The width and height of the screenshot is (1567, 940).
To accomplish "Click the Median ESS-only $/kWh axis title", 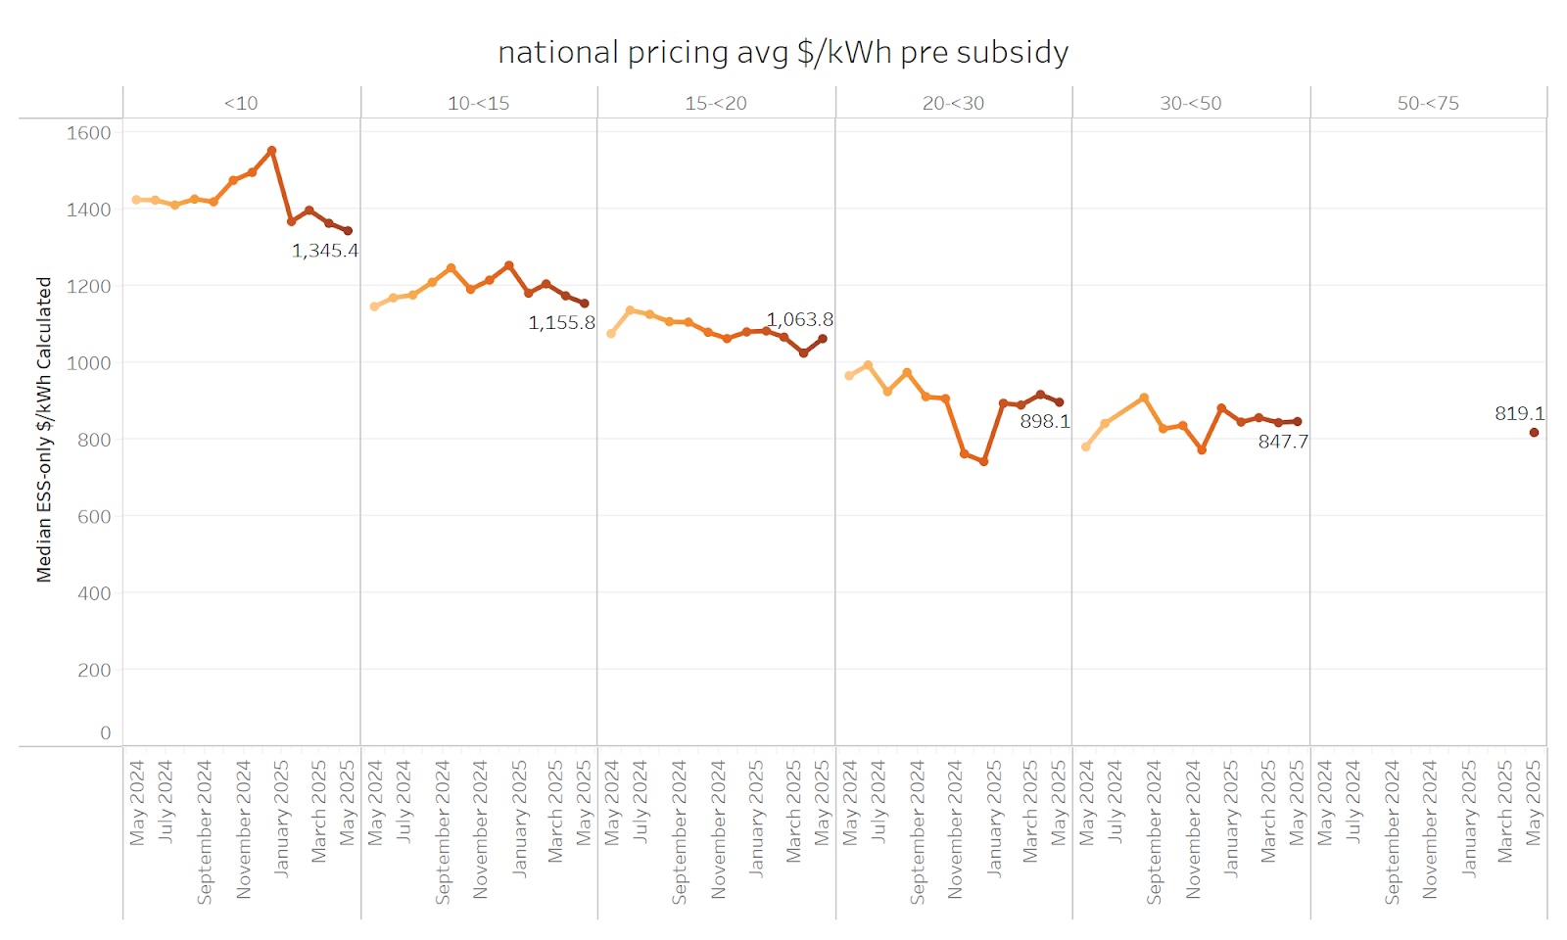I will 44,429.
